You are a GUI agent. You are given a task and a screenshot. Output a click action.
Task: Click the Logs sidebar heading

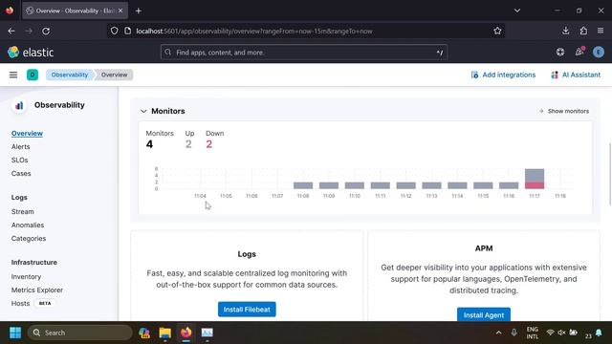click(19, 198)
